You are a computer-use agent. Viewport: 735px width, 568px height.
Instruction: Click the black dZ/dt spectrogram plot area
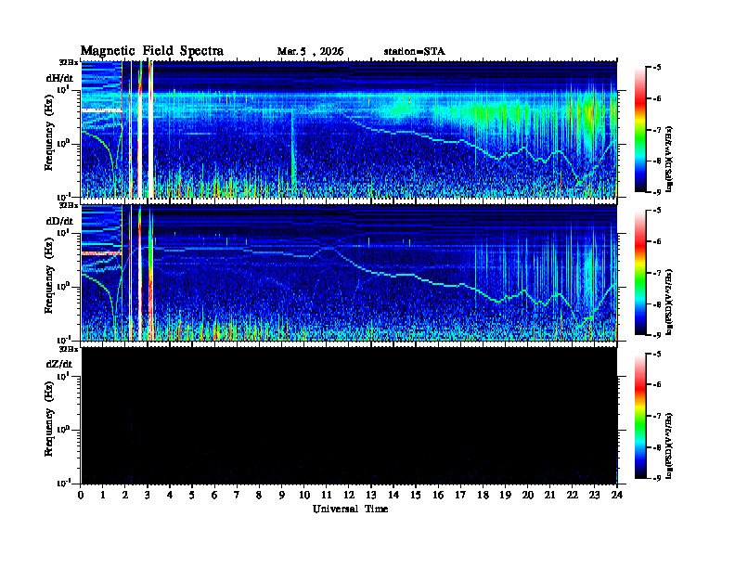[349, 416]
